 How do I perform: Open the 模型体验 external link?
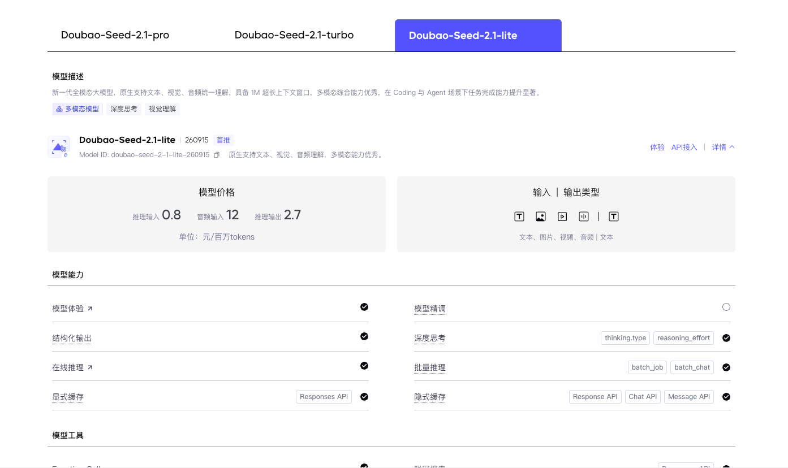[72, 309]
